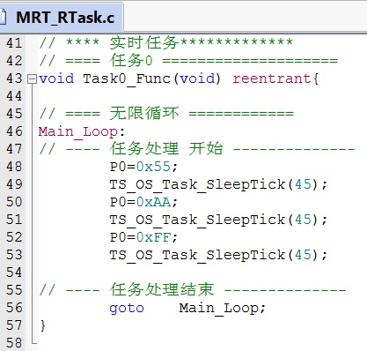Click line number 46 in the gutter
Viewport: 367px width, 351px height.
[x=14, y=131]
